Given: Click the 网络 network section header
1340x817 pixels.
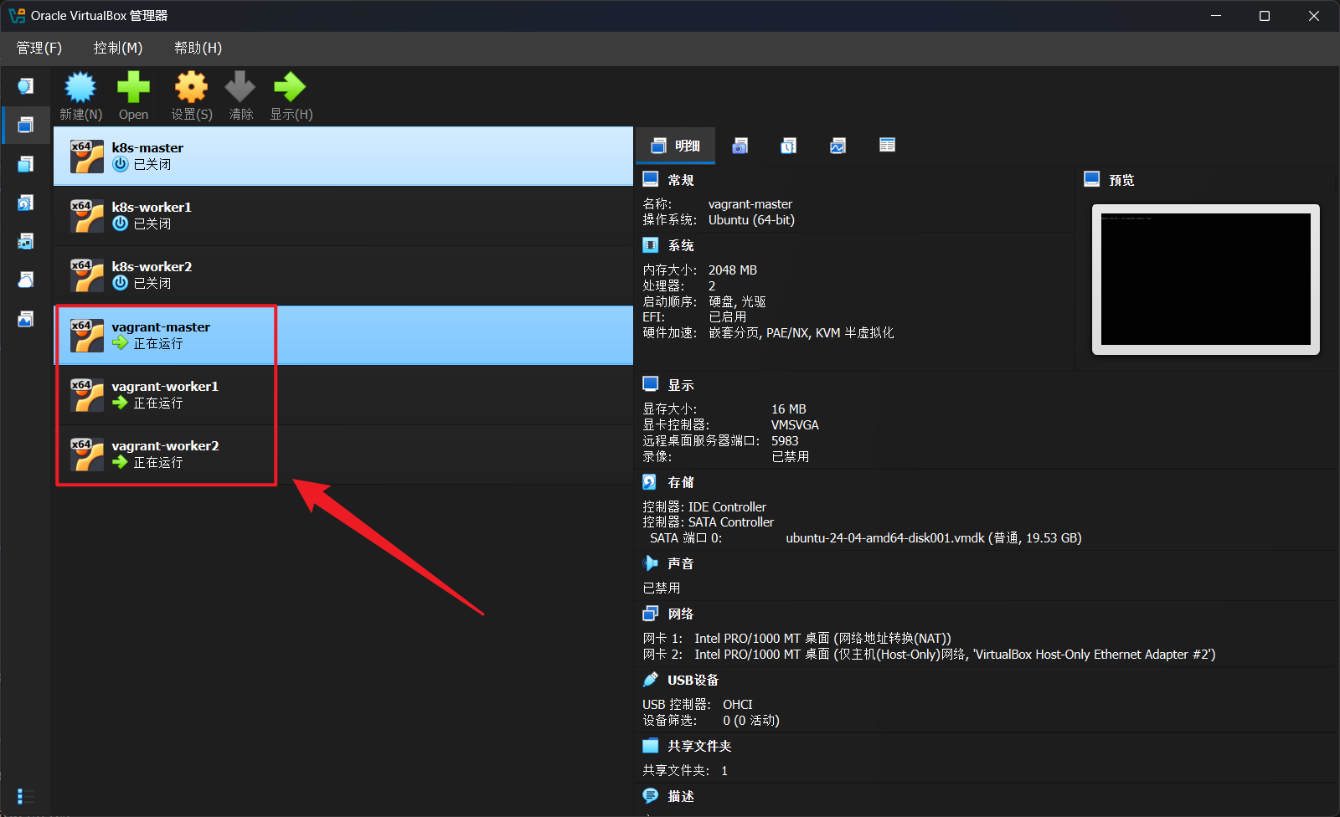Looking at the screenshot, I should click(680, 614).
